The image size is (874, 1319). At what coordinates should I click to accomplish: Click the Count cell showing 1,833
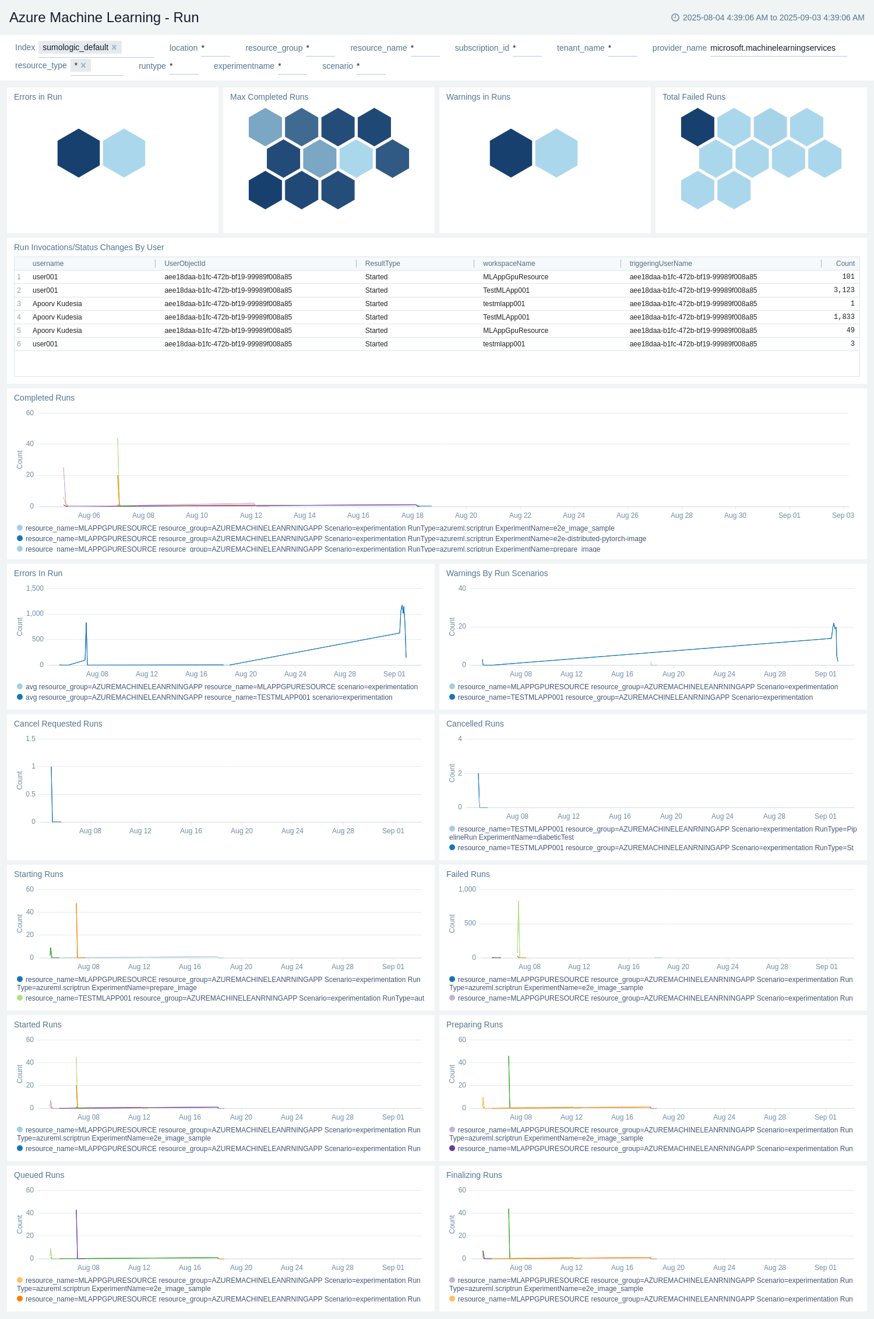tap(844, 317)
